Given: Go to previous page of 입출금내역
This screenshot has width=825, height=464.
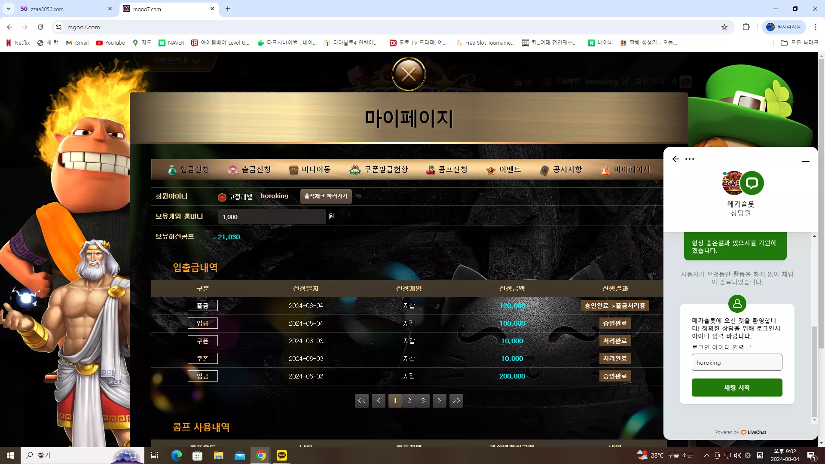Looking at the screenshot, I should (379, 401).
